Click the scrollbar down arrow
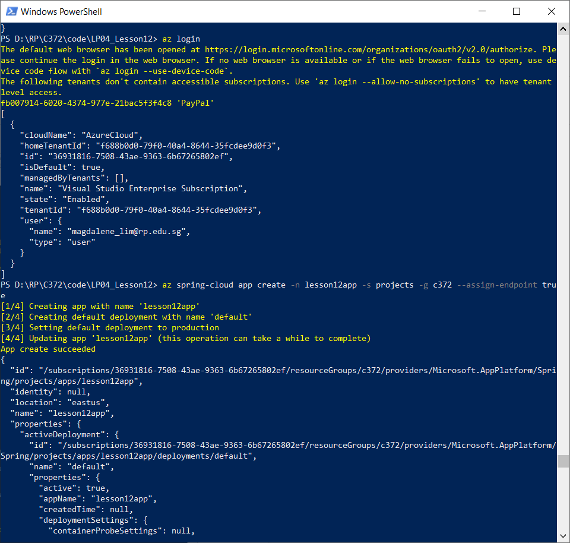570x543 pixels. point(563,536)
